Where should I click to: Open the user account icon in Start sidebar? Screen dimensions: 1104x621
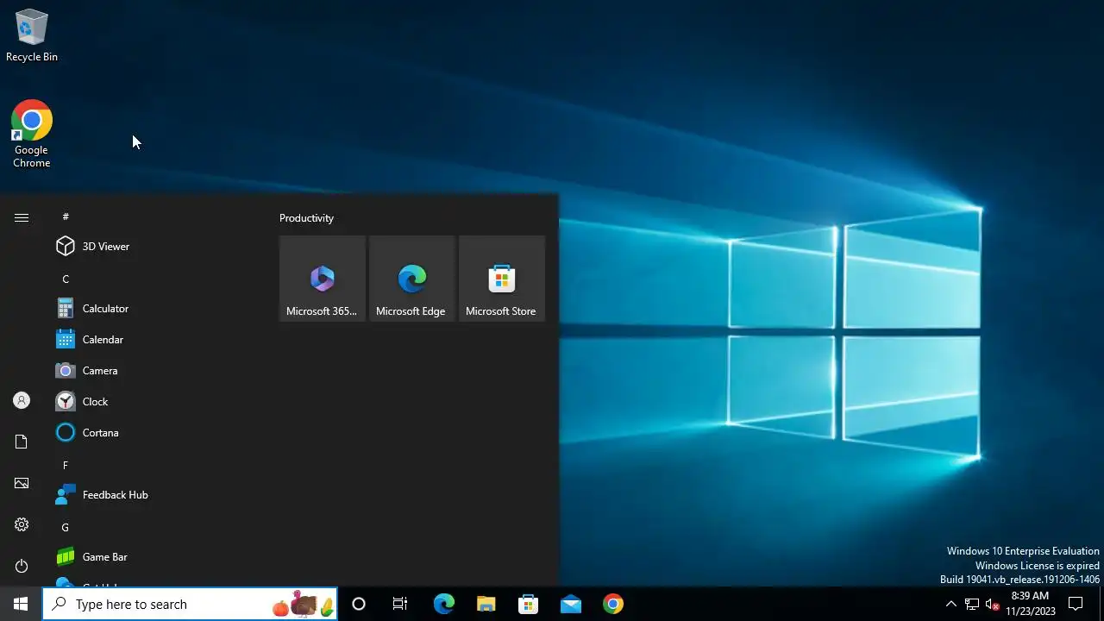point(22,400)
